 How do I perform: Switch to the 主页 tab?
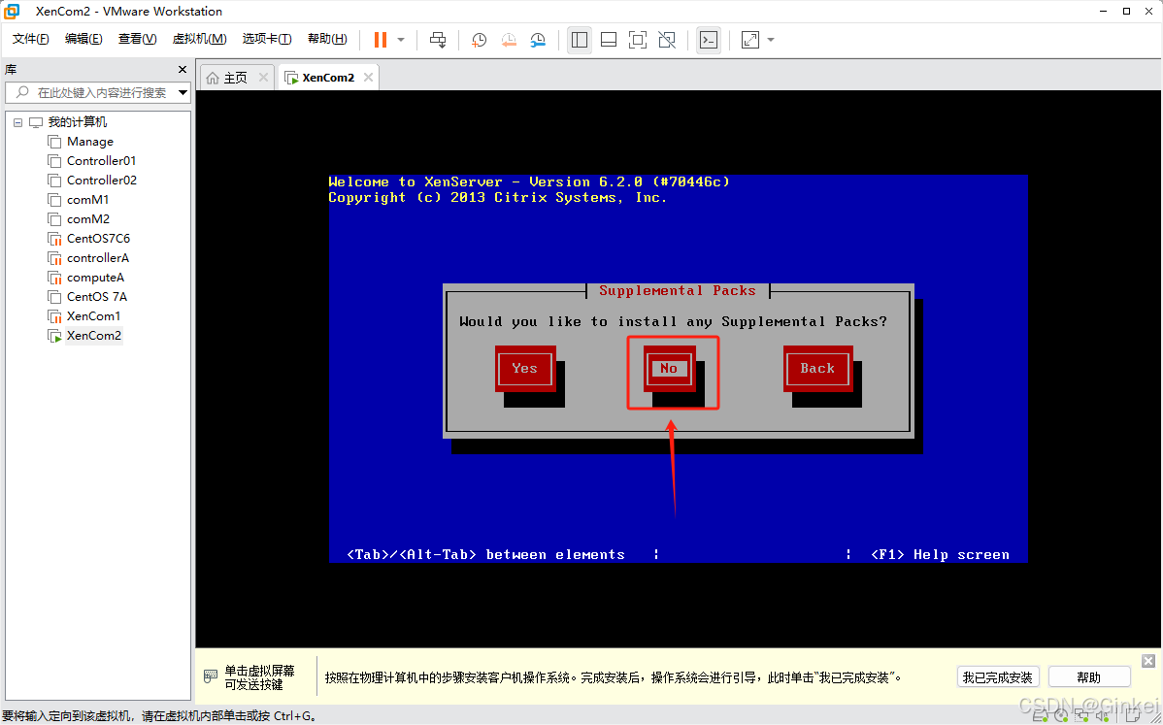pos(236,78)
